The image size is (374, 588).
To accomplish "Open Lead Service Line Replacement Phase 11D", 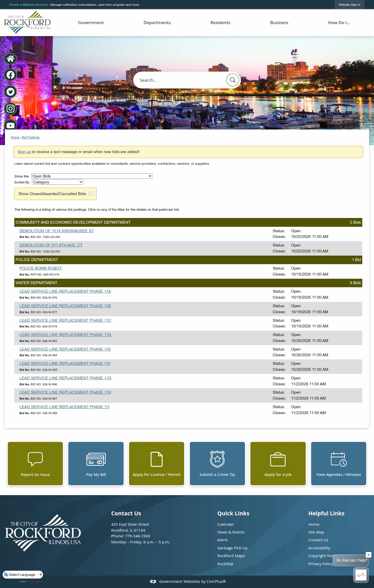I will 66,334.
